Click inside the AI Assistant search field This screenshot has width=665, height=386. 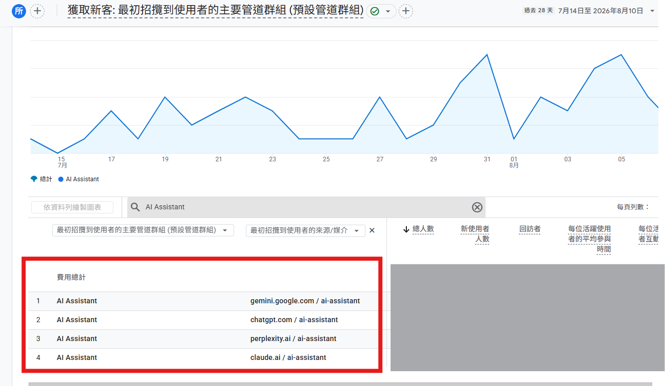tap(306, 207)
